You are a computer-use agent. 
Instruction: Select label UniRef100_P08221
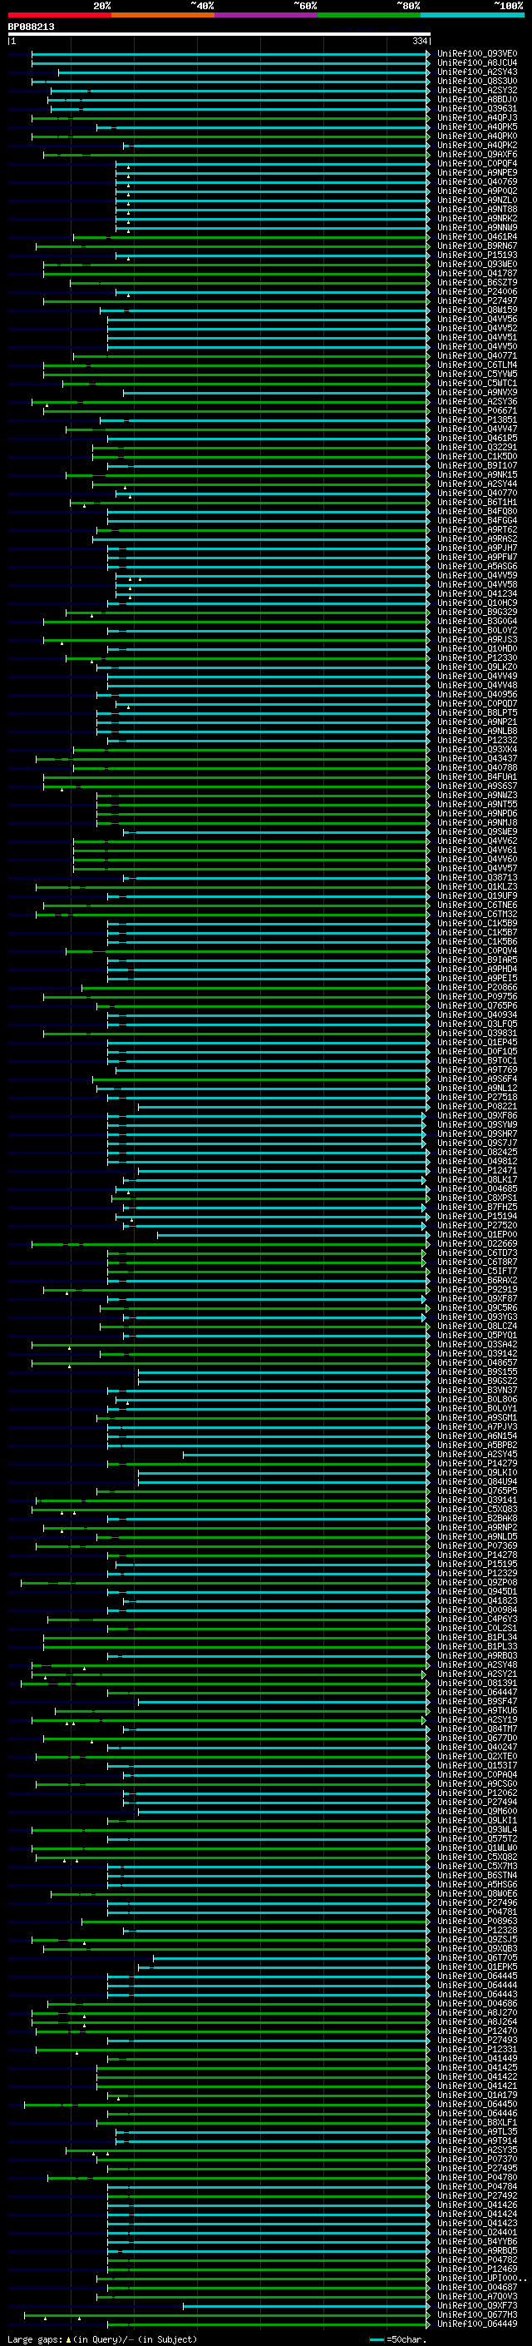pos(476,1107)
